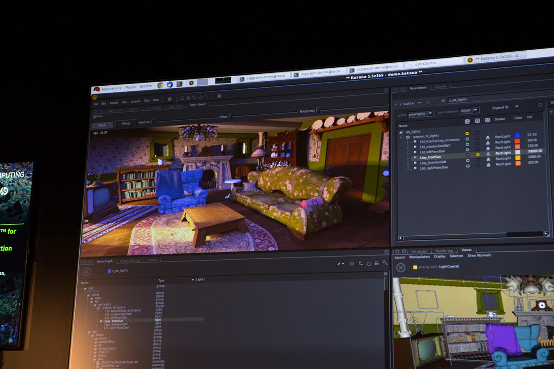Image resolution: width=554 pixels, height=369 pixels.
Task: Toggle solo for Lfil_windowEastWall
Action: coord(477,143)
